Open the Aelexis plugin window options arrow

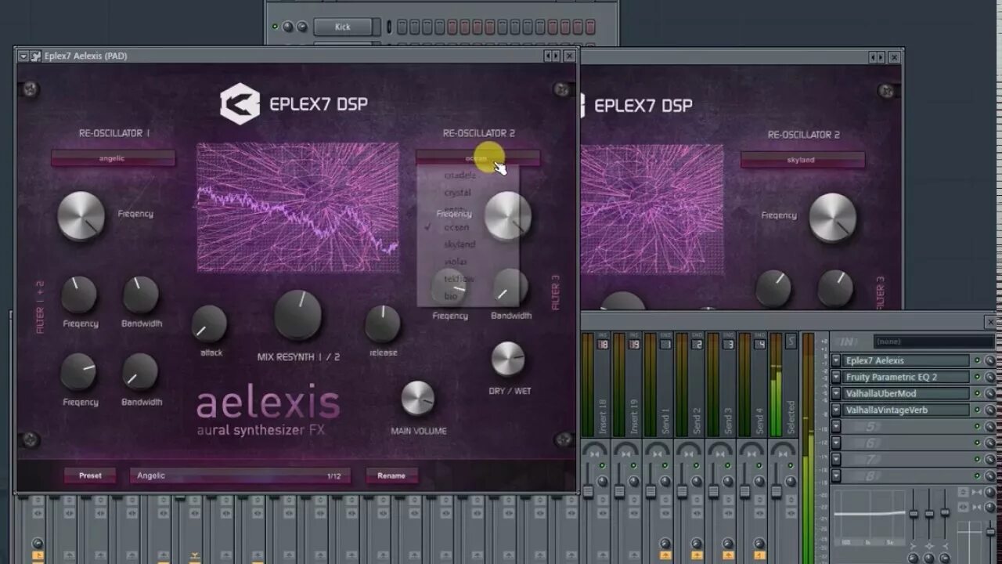tap(23, 56)
